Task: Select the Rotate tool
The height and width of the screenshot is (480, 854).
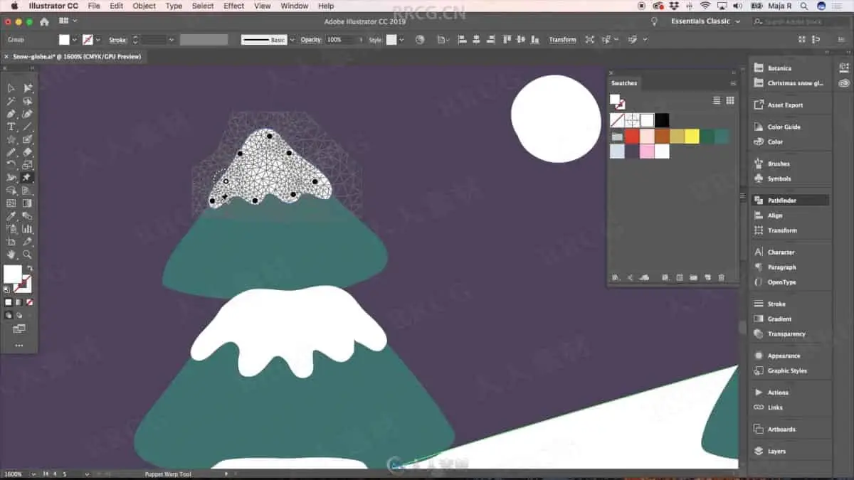Action: (x=11, y=165)
